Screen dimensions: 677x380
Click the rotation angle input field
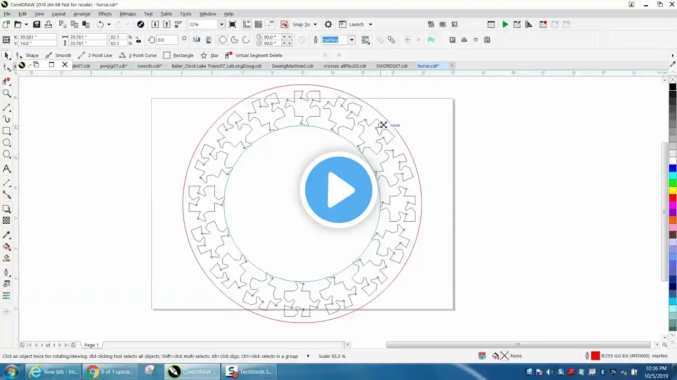click(167, 40)
